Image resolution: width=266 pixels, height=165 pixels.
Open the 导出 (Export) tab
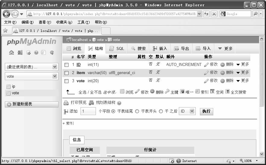coord(181,48)
